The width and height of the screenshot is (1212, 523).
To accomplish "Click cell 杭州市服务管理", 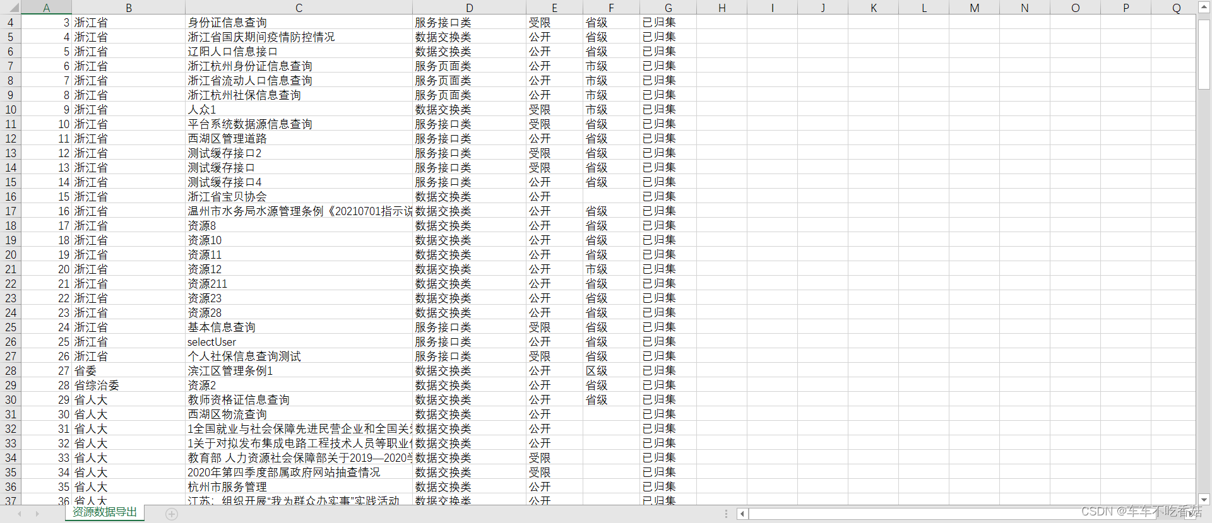I will (299, 486).
